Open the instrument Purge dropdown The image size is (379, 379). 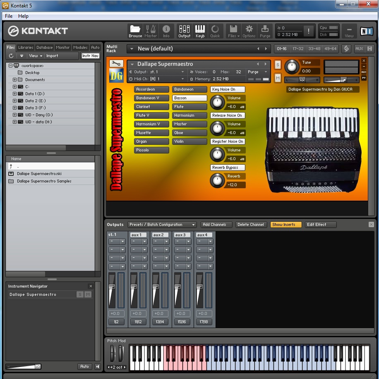click(x=257, y=72)
